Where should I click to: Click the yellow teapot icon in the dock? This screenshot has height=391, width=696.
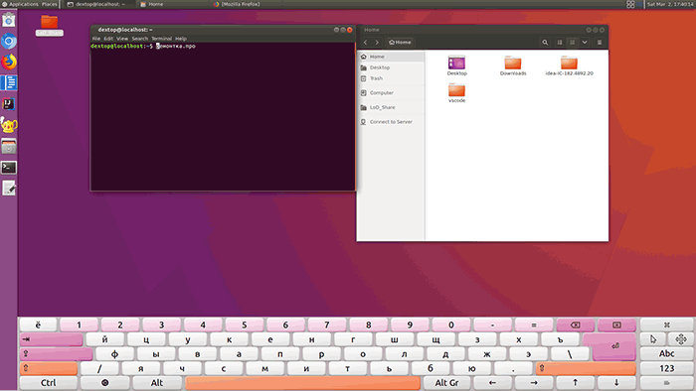8,125
